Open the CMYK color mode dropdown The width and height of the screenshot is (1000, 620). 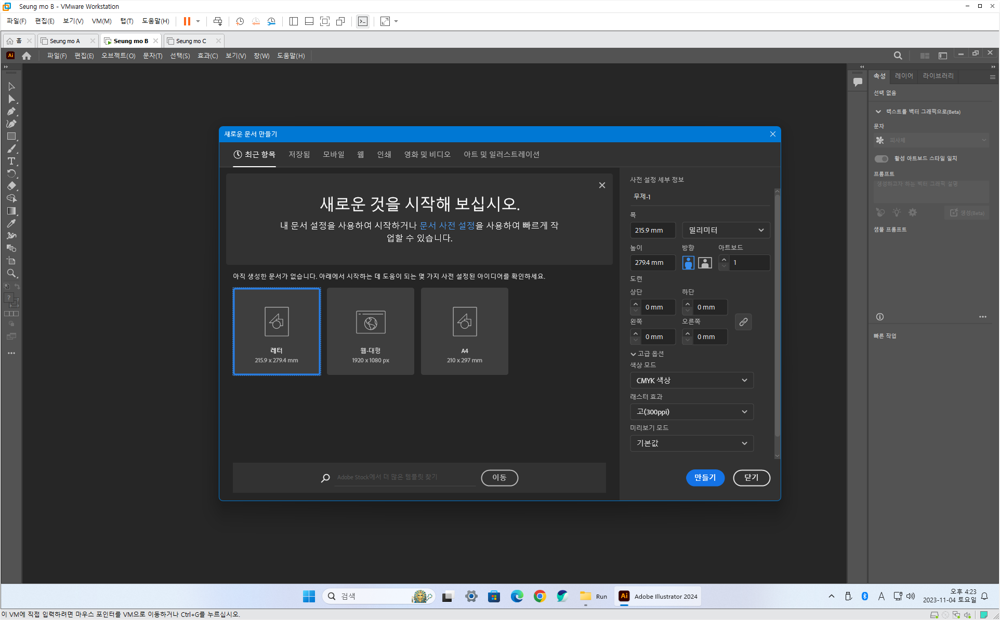(x=691, y=381)
